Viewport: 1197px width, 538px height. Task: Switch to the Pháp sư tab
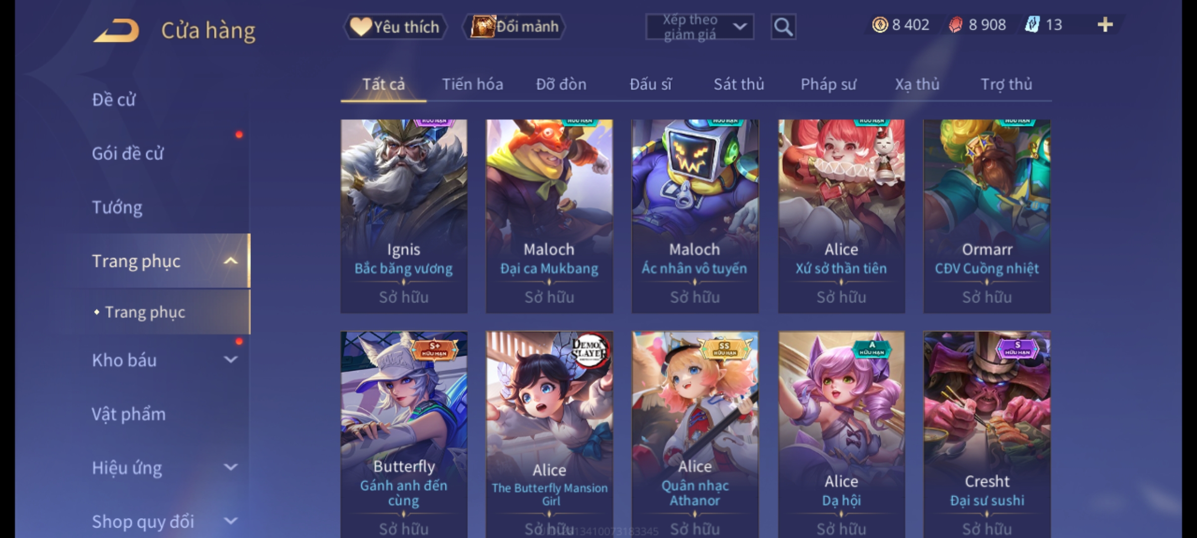tap(828, 84)
